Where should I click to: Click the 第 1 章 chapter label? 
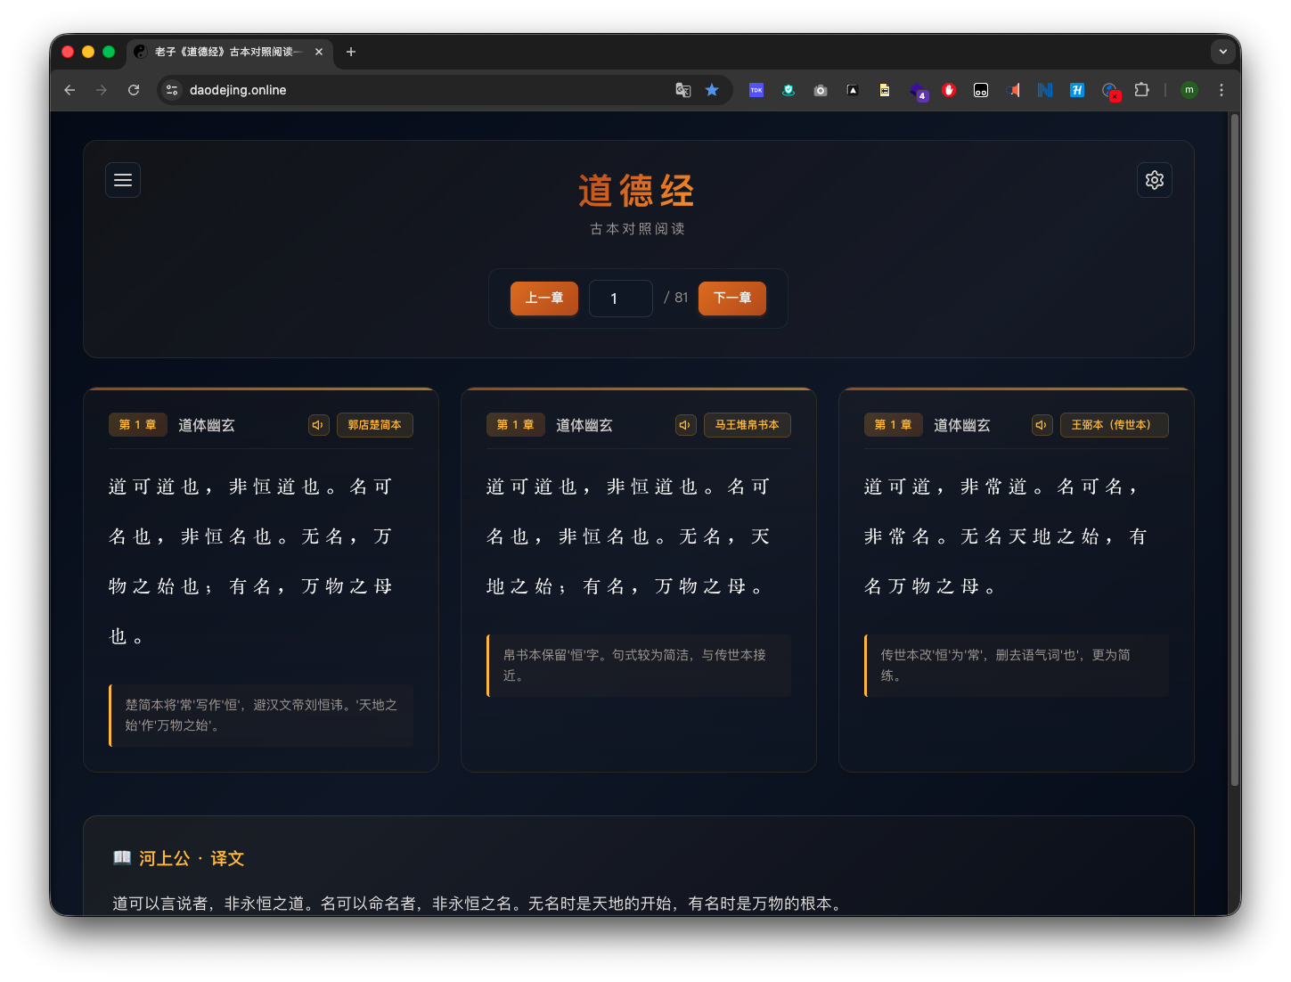pyautogui.click(x=137, y=425)
